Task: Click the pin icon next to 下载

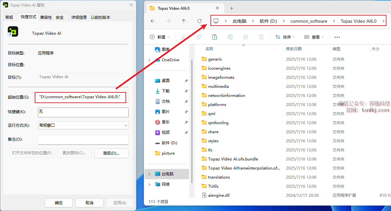Action: [x=186, y=91]
